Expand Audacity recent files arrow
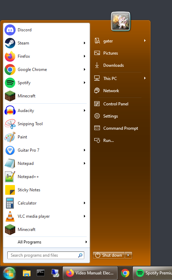The width and height of the screenshot is (172, 280). (x=85, y=111)
